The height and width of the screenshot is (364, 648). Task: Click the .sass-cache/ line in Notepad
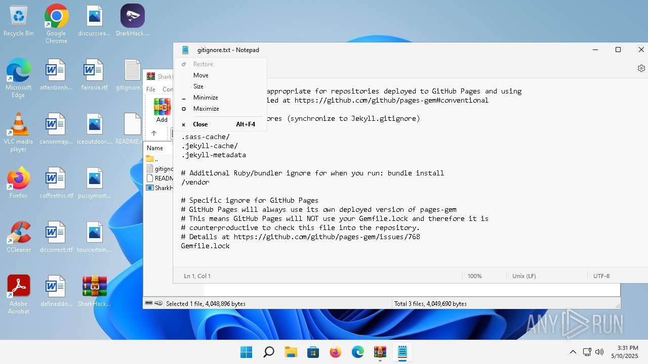click(205, 136)
